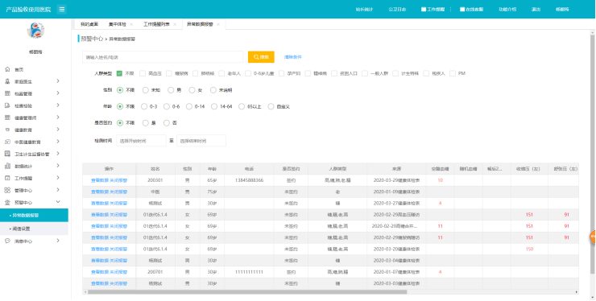Switch to the 工作提醒列表 tab

pyautogui.click(x=156, y=24)
